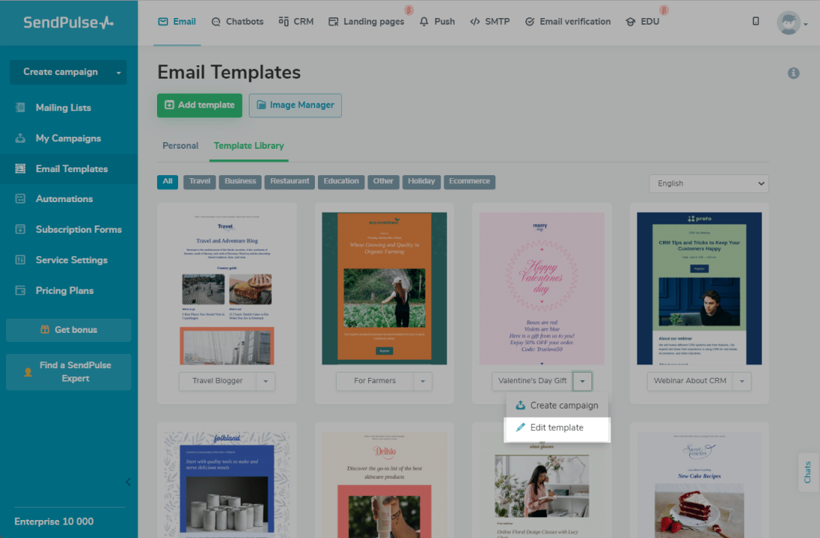Click the Travel Blogger button
820x538 pixels.
tap(217, 381)
